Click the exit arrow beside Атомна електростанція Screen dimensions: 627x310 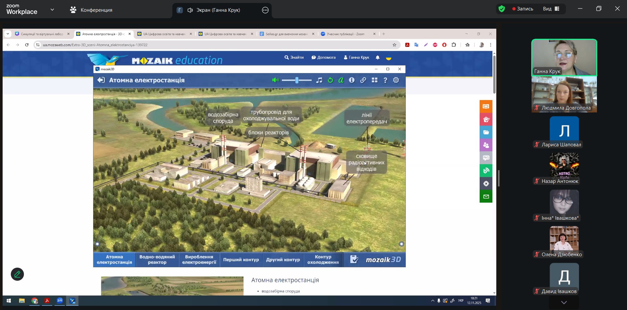pyautogui.click(x=101, y=80)
